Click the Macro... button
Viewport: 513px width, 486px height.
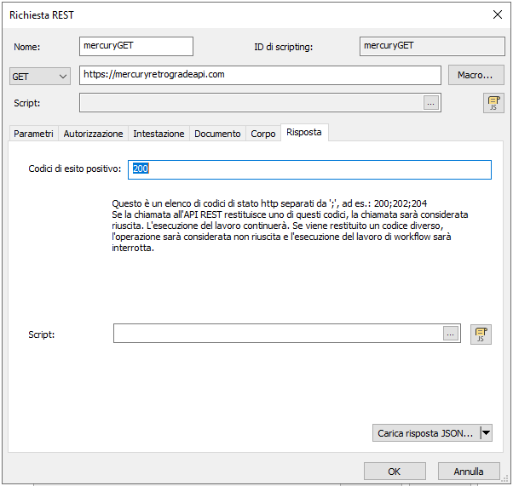(x=476, y=75)
